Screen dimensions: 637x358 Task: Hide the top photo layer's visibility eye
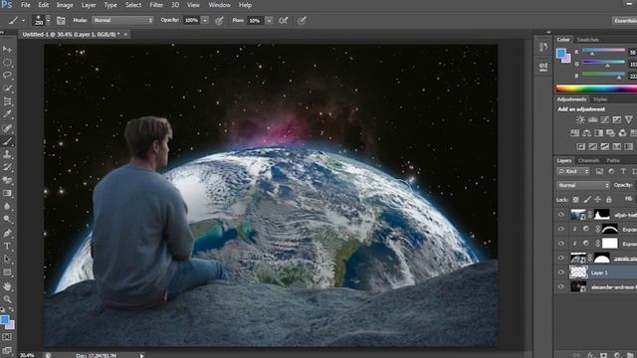(561, 215)
